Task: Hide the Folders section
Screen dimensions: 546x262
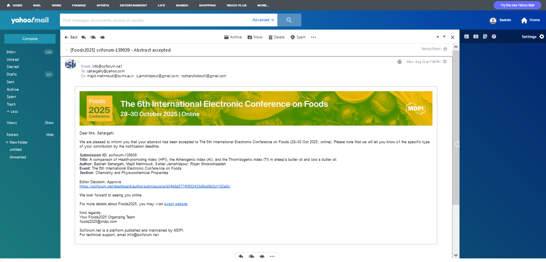Action: pyautogui.click(x=50, y=135)
